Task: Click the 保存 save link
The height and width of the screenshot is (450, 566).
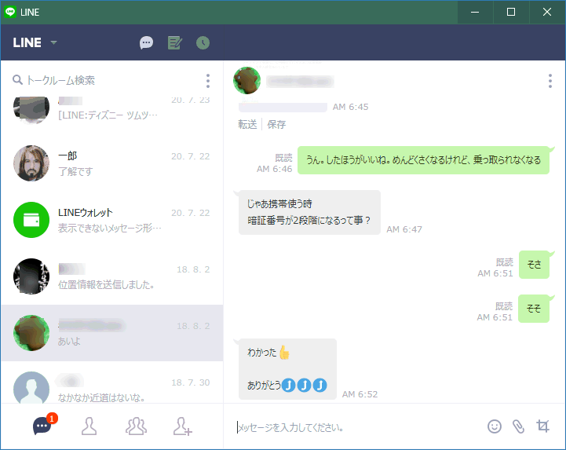Action: (x=276, y=124)
